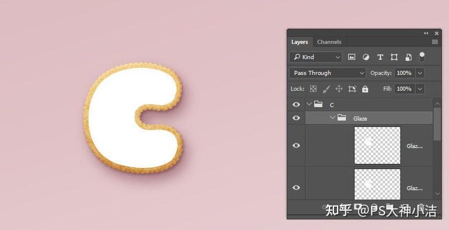The width and height of the screenshot is (449, 230).
Task: Lock position move icon
Action: click(x=339, y=89)
